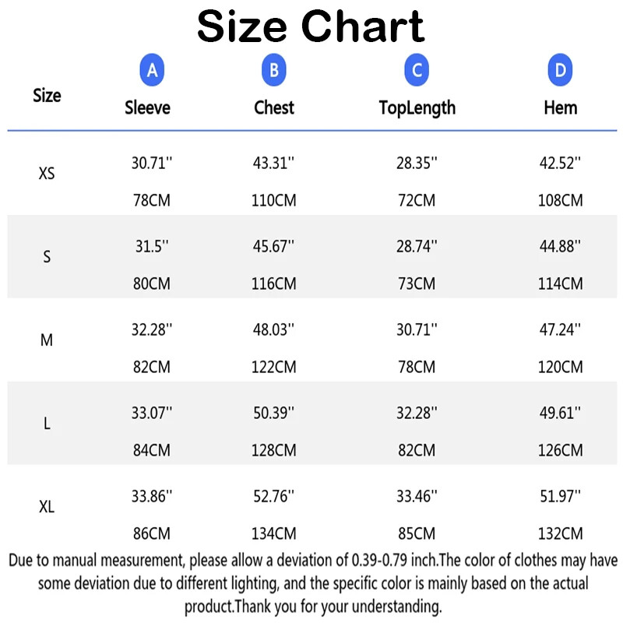Click the 33.46'' TopLength value
This screenshot has width=623, height=623.
[417, 496]
